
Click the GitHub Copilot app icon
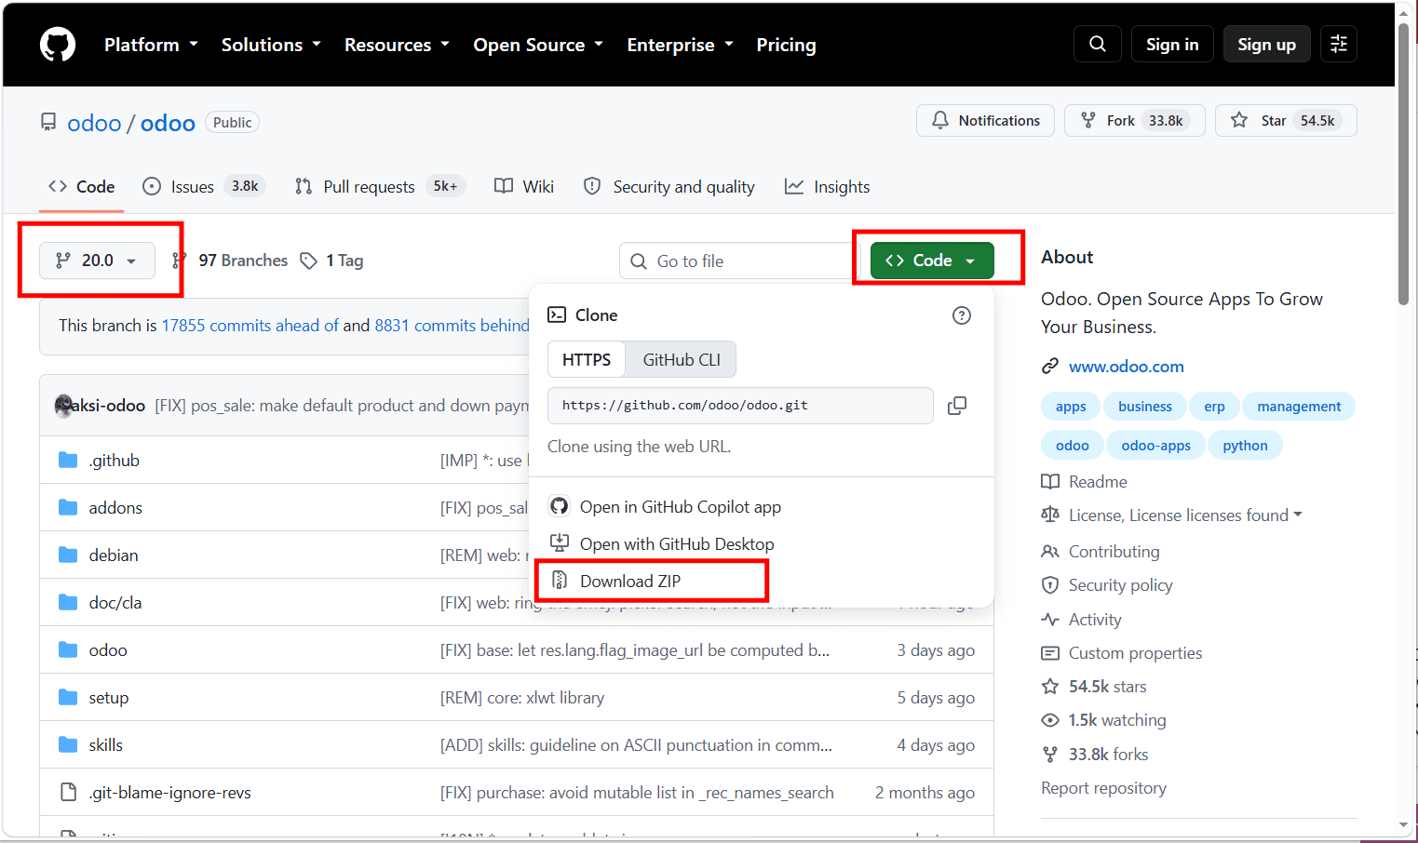[x=559, y=506]
